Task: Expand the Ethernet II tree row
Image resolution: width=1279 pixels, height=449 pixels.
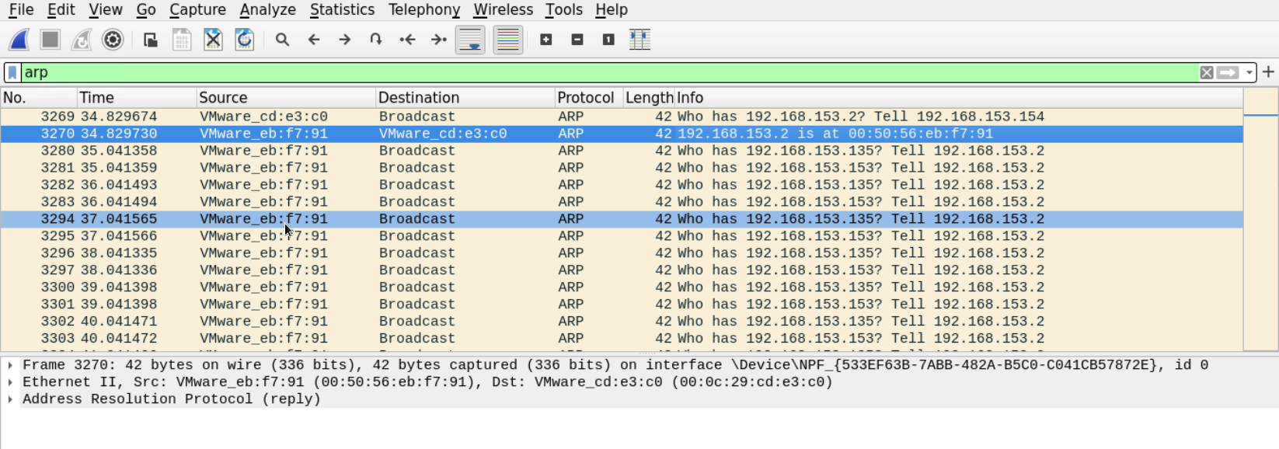Action: (10, 382)
